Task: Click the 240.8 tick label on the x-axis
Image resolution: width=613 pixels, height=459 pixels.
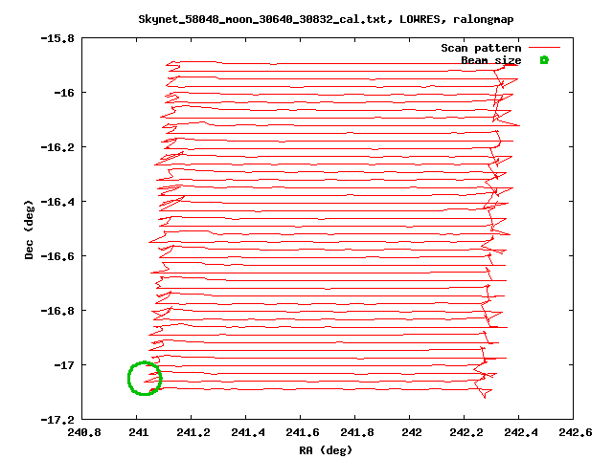Action: tap(82, 432)
